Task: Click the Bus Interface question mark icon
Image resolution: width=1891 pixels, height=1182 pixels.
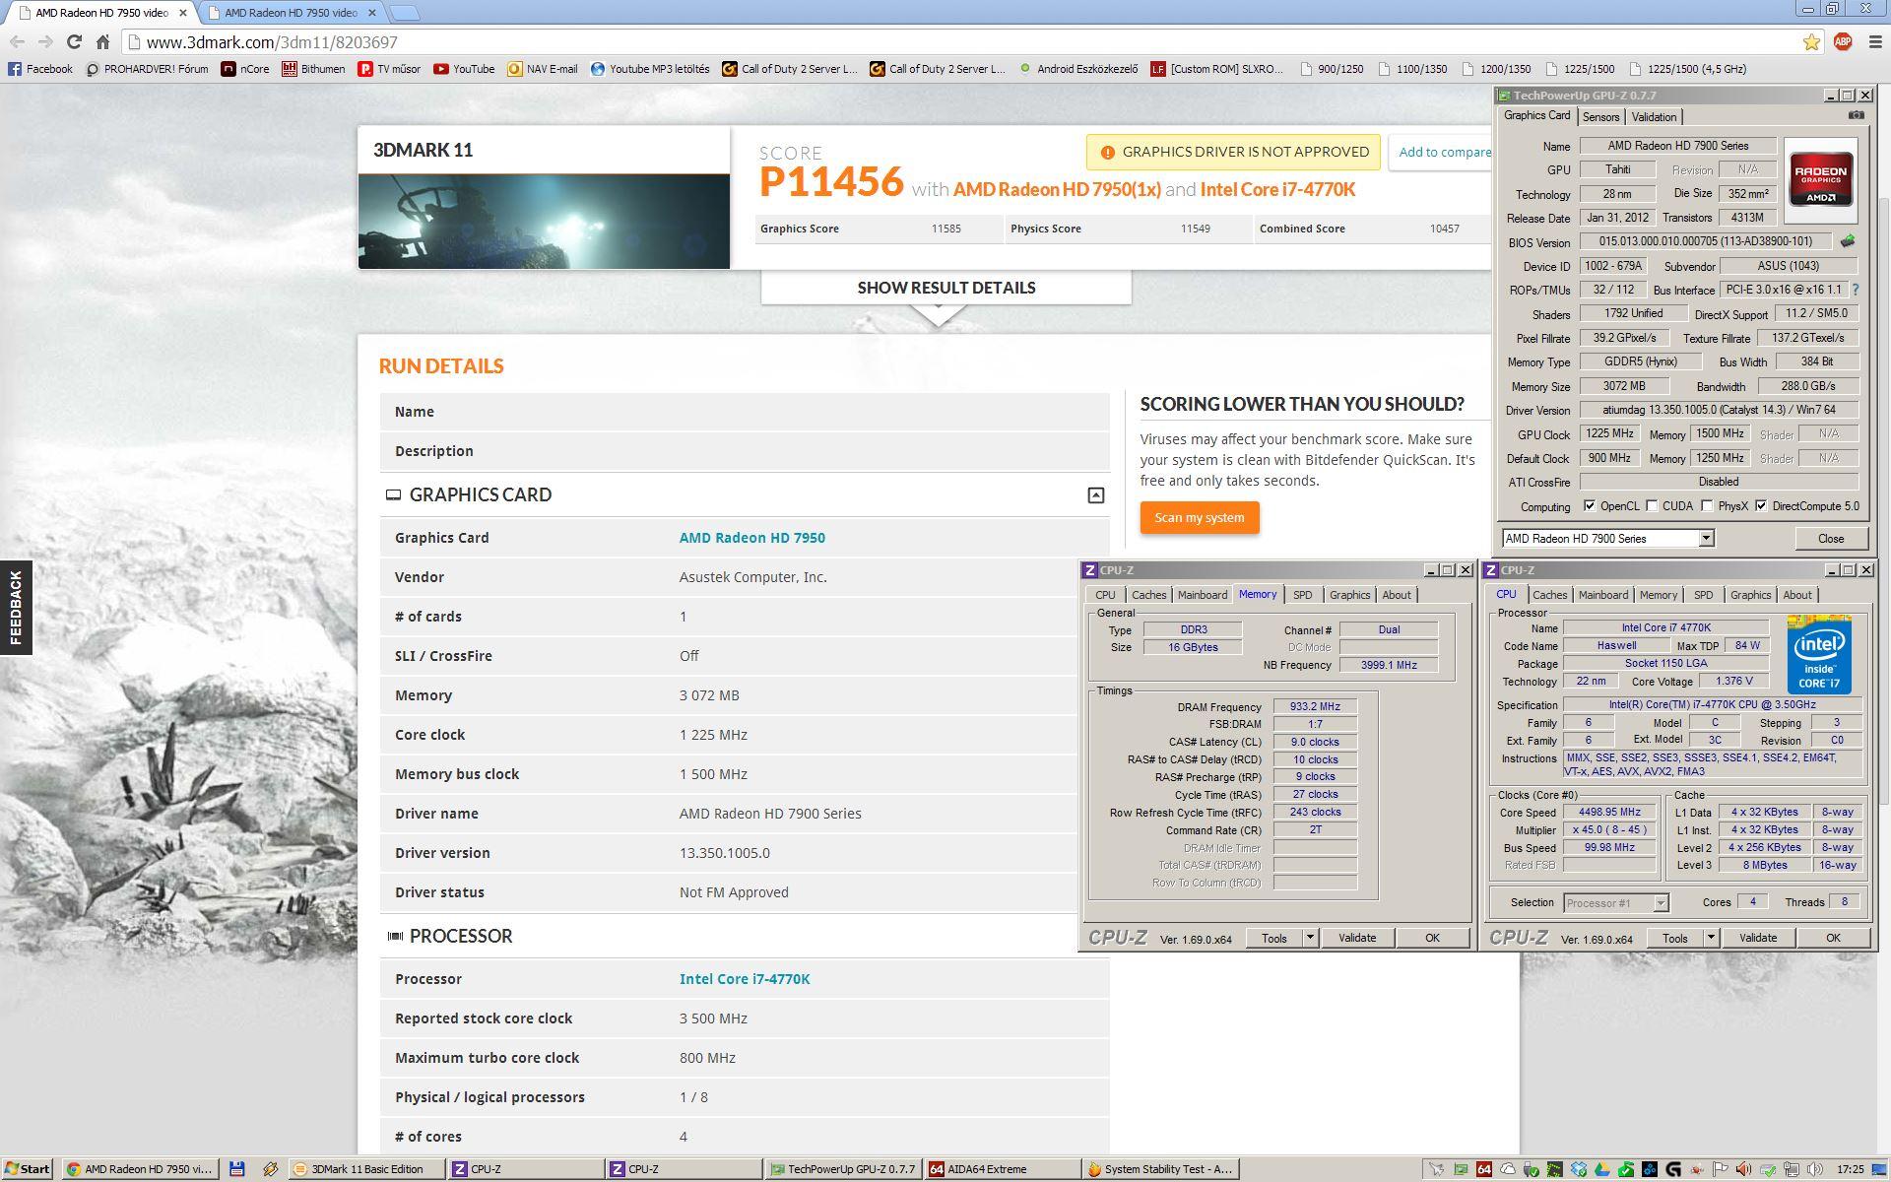Action: click(1855, 290)
